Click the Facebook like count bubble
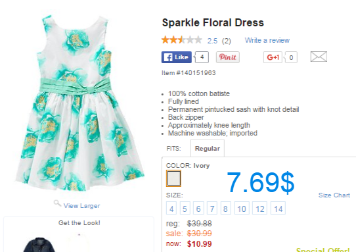 pyautogui.click(x=202, y=57)
